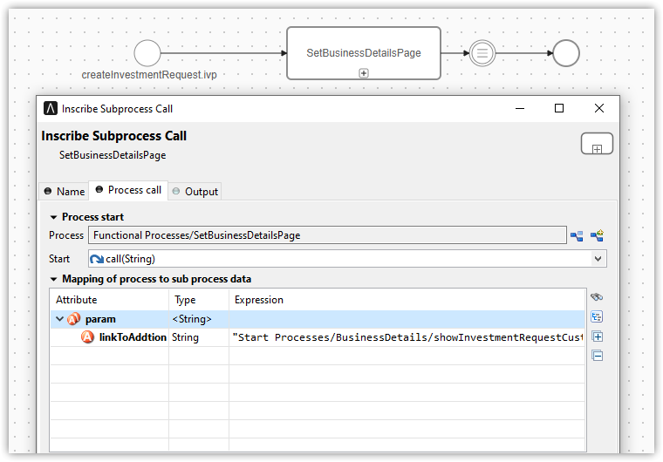This screenshot has height=462, width=663.
Task: Maximize the Inscribe Subprocess Call dialog
Action: pyautogui.click(x=559, y=109)
